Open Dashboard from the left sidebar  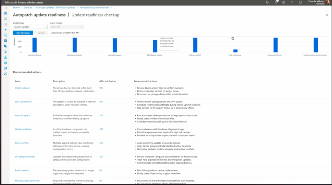[6, 19]
